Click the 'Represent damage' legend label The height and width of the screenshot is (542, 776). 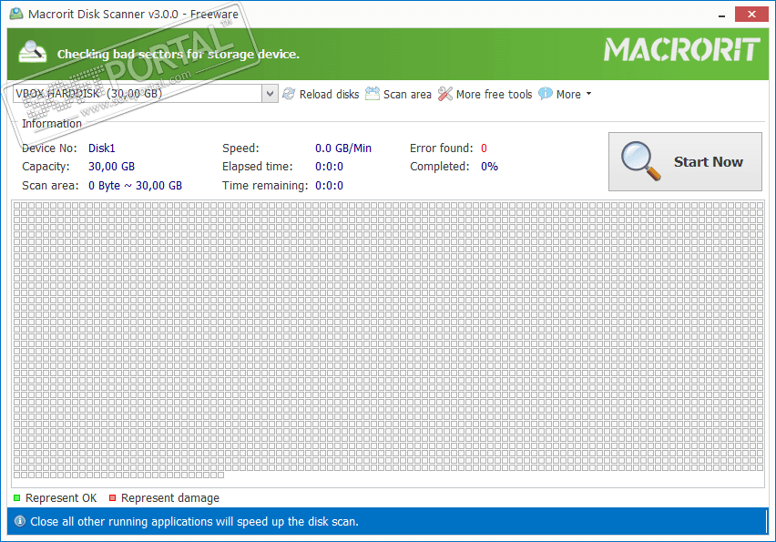click(x=169, y=498)
